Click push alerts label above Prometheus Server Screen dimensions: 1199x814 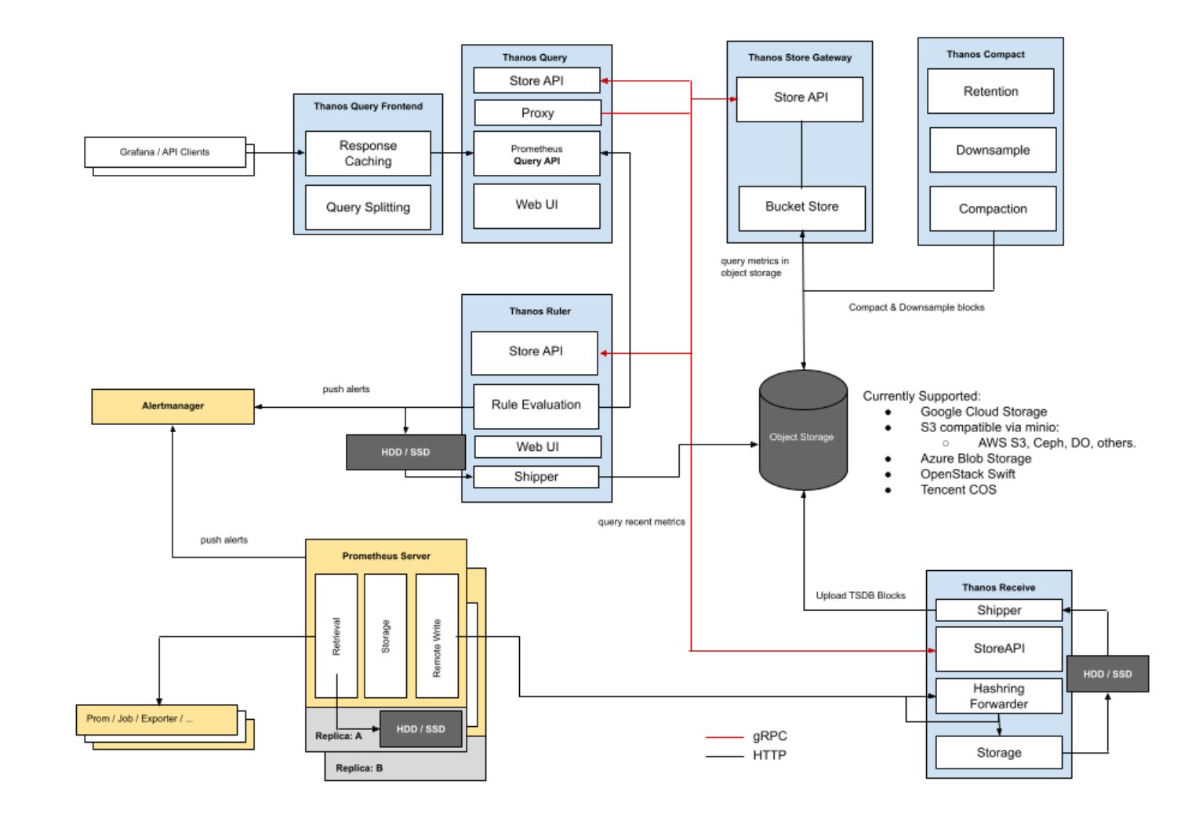pyautogui.click(x=223, y=540)
